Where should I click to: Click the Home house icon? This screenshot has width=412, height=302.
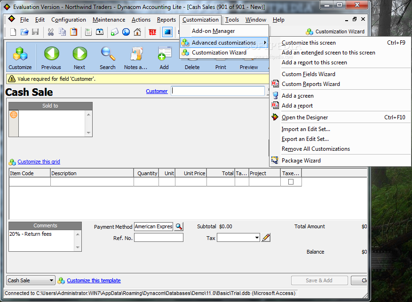click(x=137, y=32)
